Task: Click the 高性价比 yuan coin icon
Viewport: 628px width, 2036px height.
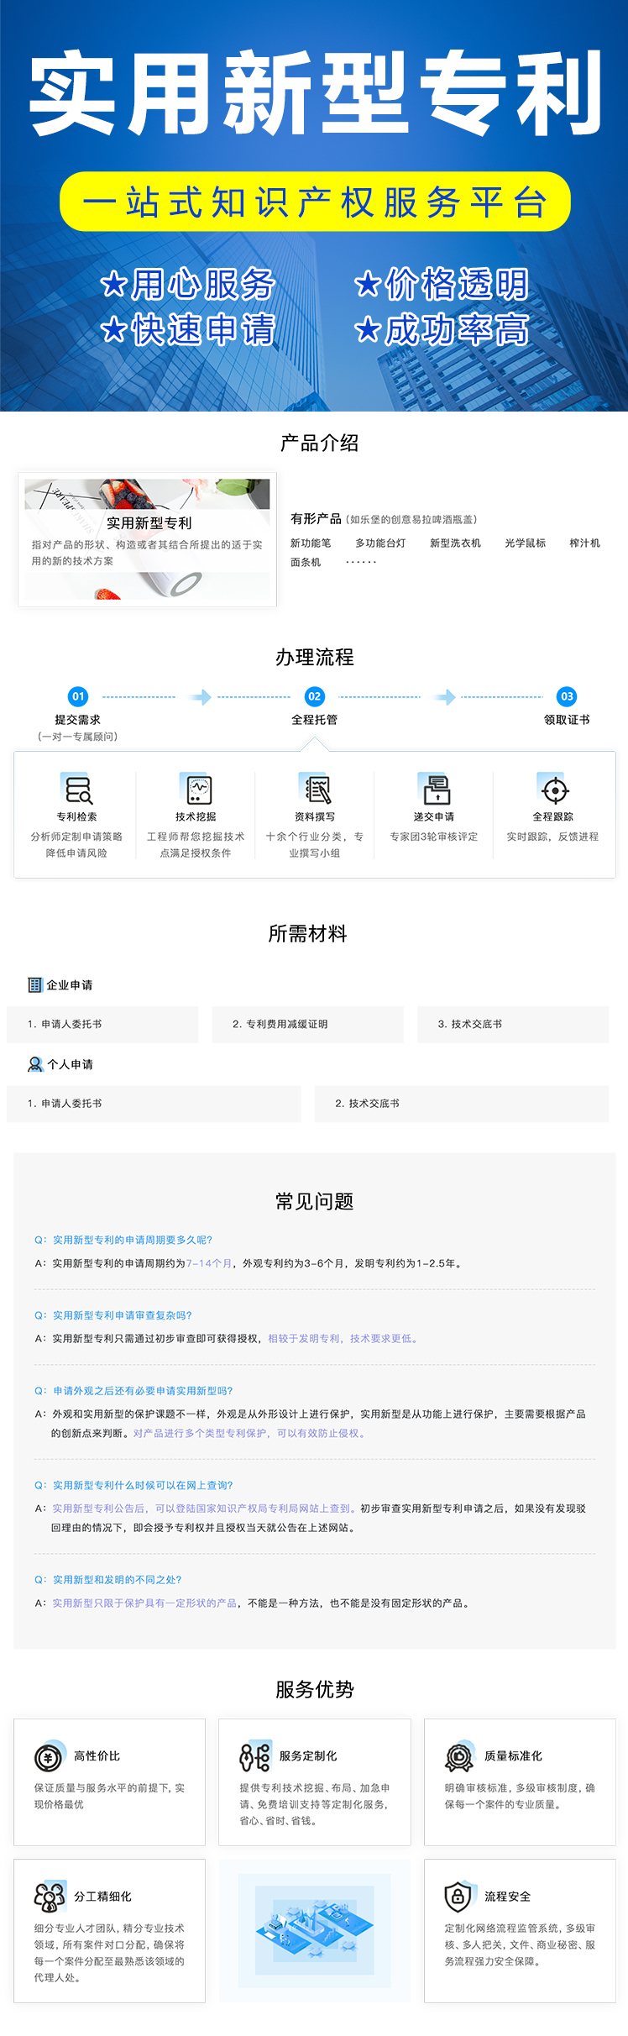Action: click(49, 1756)
